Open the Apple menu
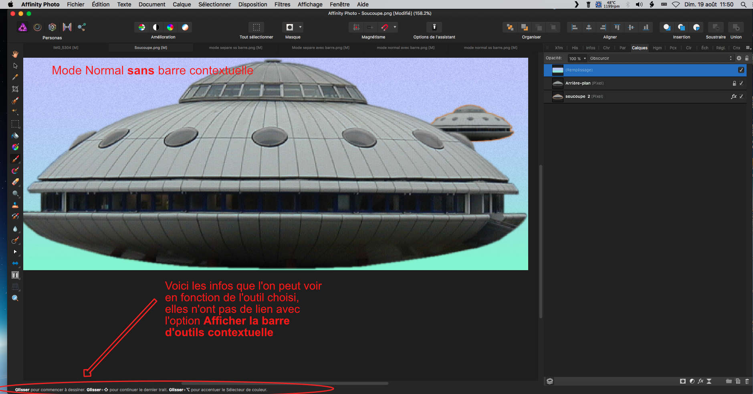Screen dimensions: 753x394 point(10,4)
